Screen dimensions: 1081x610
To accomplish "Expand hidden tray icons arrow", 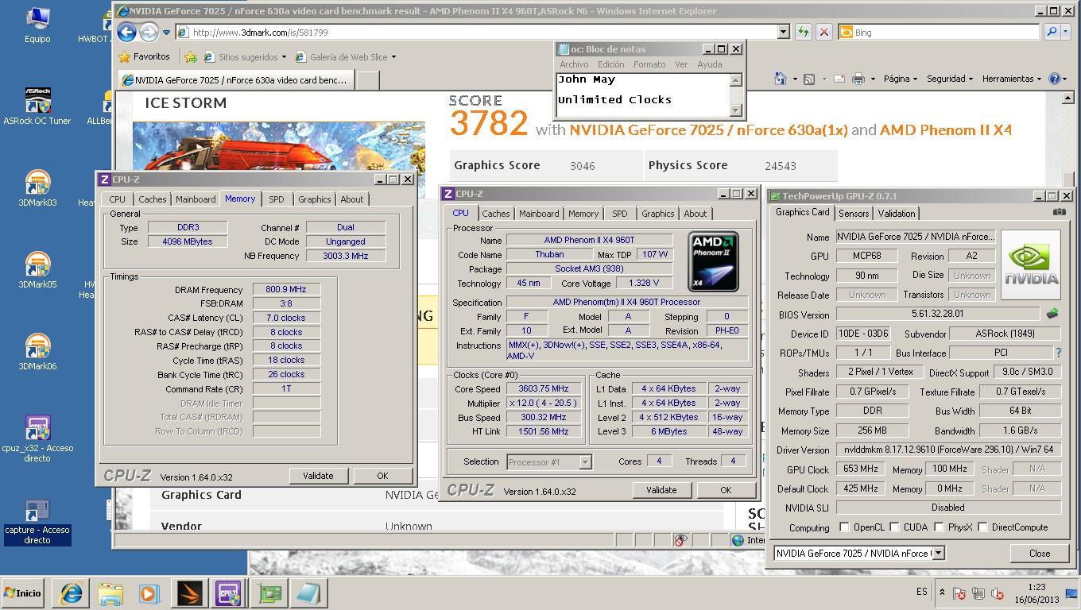I will (x=942, y=593).
